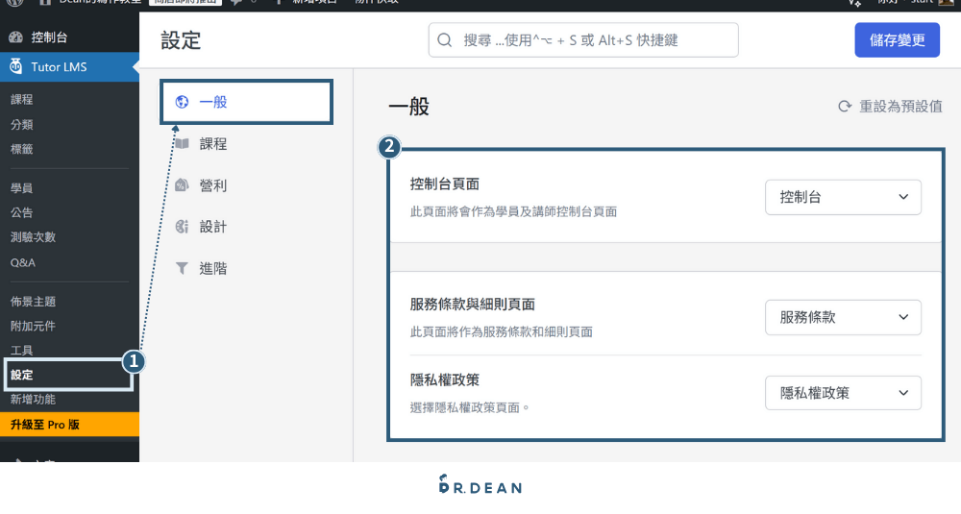Click the book icon beside 課程
Image resolution: width=961 pixels, height=514 pixels.
[x=182, y=143]
